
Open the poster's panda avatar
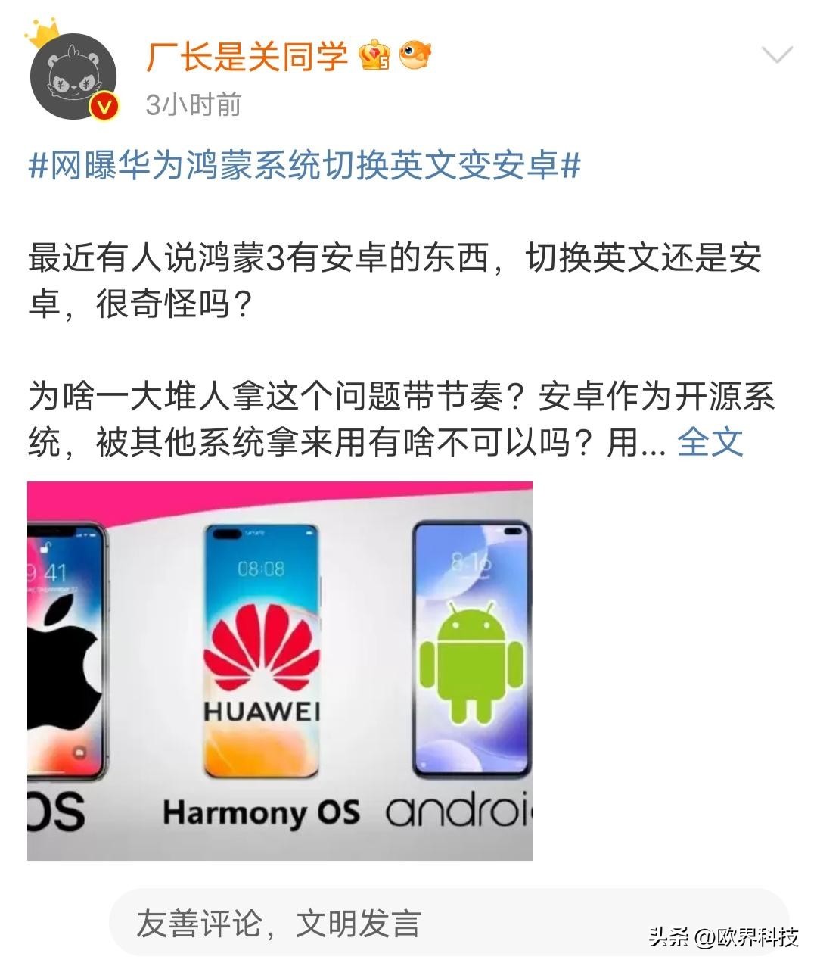click(73, 76)
